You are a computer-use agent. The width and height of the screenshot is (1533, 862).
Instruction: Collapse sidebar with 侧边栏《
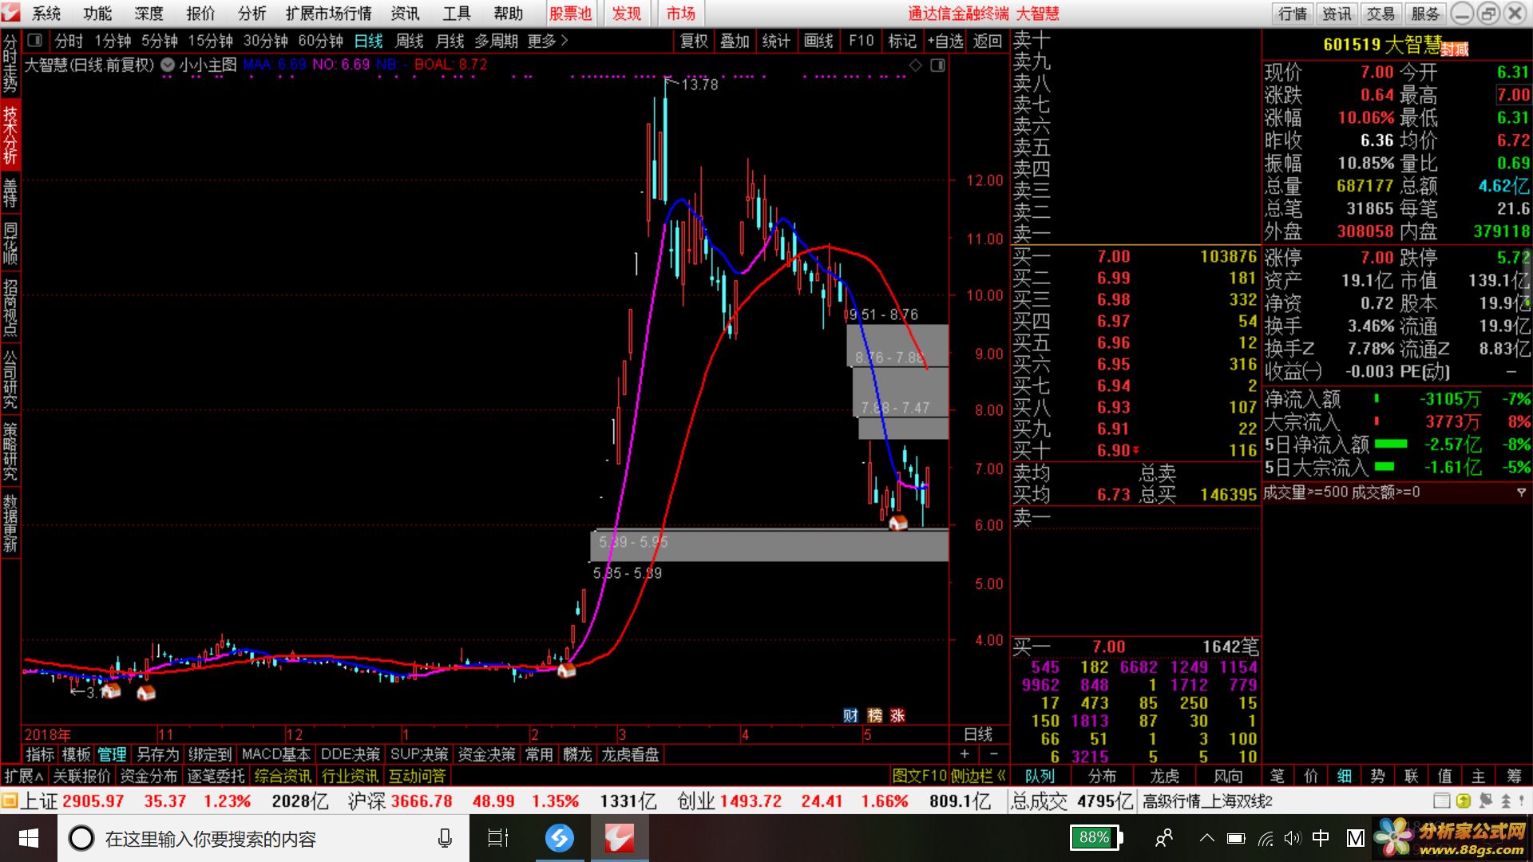pyautogui.click(x=979, y=776)
